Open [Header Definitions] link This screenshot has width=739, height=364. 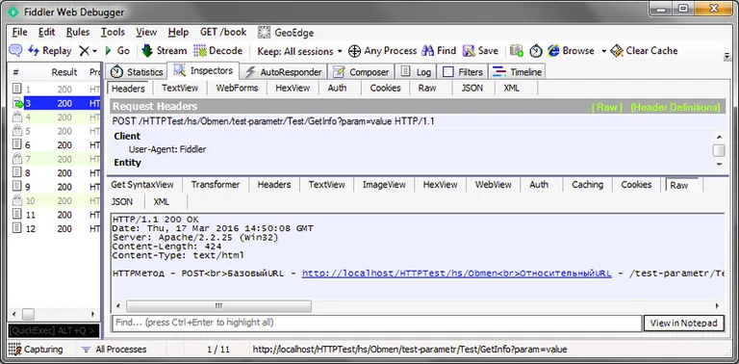pos(675,107)
